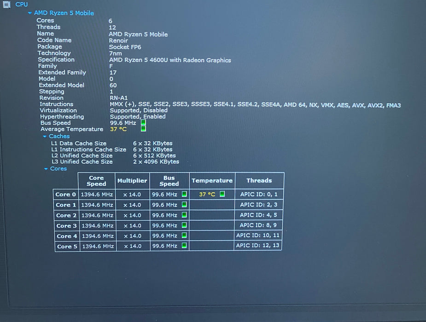Click the Specification AMD Ryzen 5 4600U text
Viewport: 426px width, 322px height.
(x=170, y=60)
